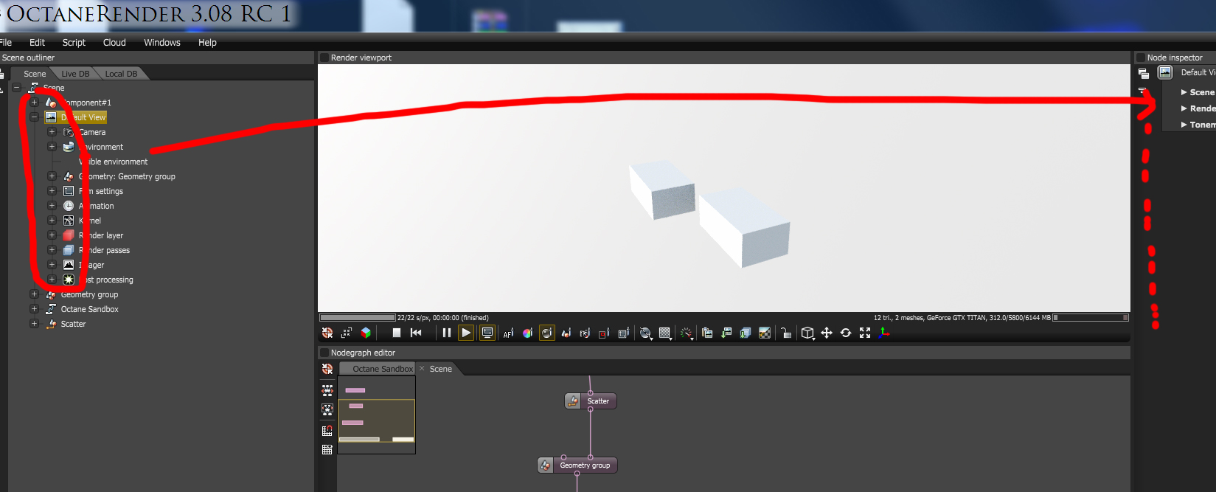1216x492 pixels.
Task: Select Scene tab in Scene outliner
Action: point(35,74)
